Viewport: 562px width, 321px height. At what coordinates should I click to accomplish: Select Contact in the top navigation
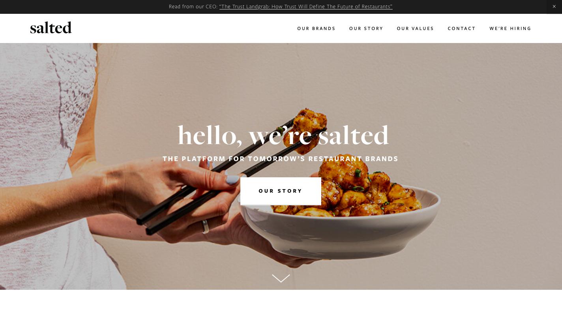(461, 28)
